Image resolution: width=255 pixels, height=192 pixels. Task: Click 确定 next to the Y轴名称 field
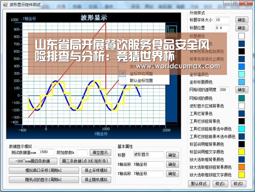click(172, 174)
